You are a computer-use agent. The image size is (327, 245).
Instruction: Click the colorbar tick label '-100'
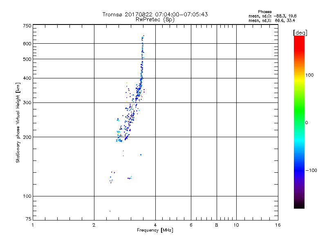coord(311,170)
